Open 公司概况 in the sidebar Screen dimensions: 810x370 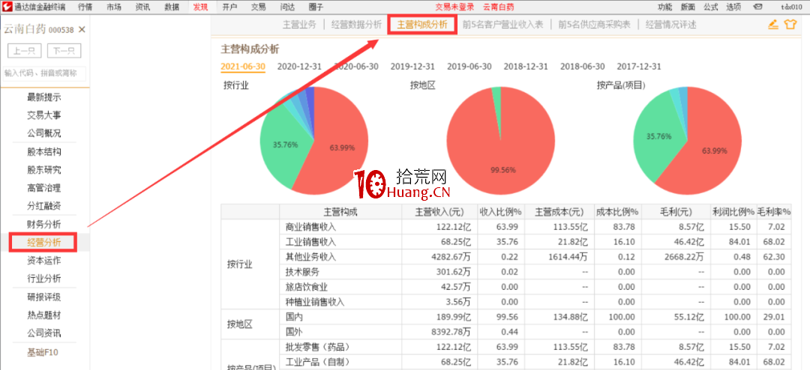pos(44,133)
